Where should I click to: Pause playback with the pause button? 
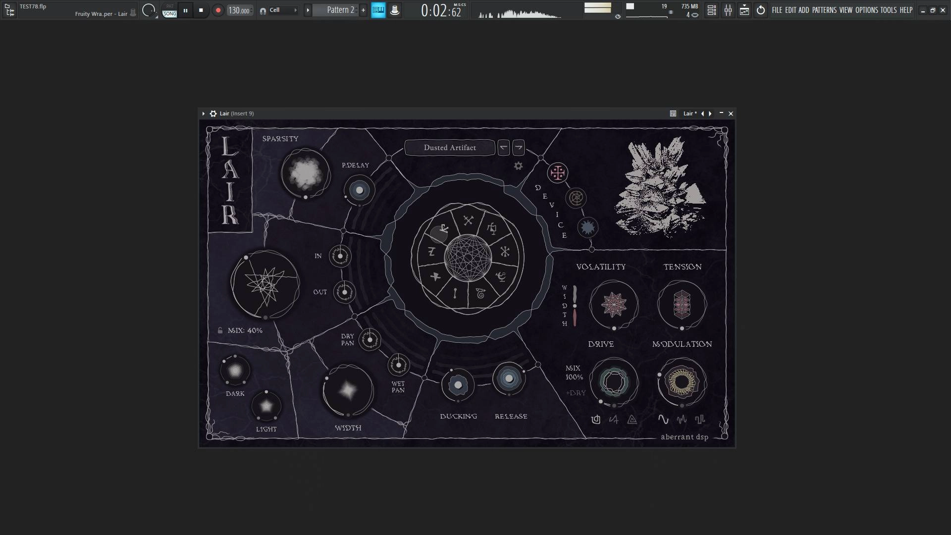(x=185, y=10)
